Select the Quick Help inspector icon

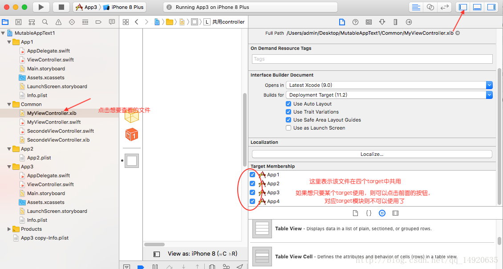click(355, 22)
